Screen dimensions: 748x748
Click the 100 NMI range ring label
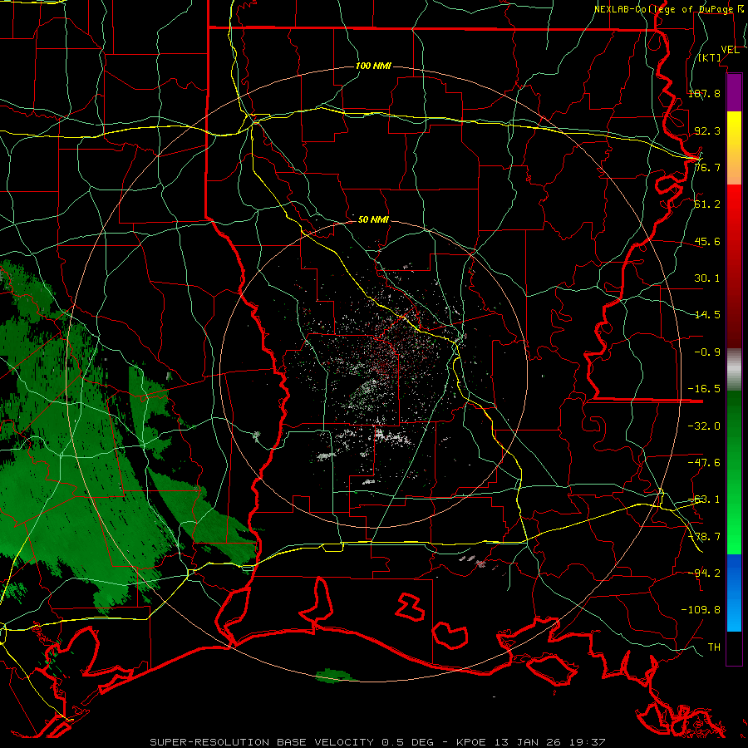373,66
